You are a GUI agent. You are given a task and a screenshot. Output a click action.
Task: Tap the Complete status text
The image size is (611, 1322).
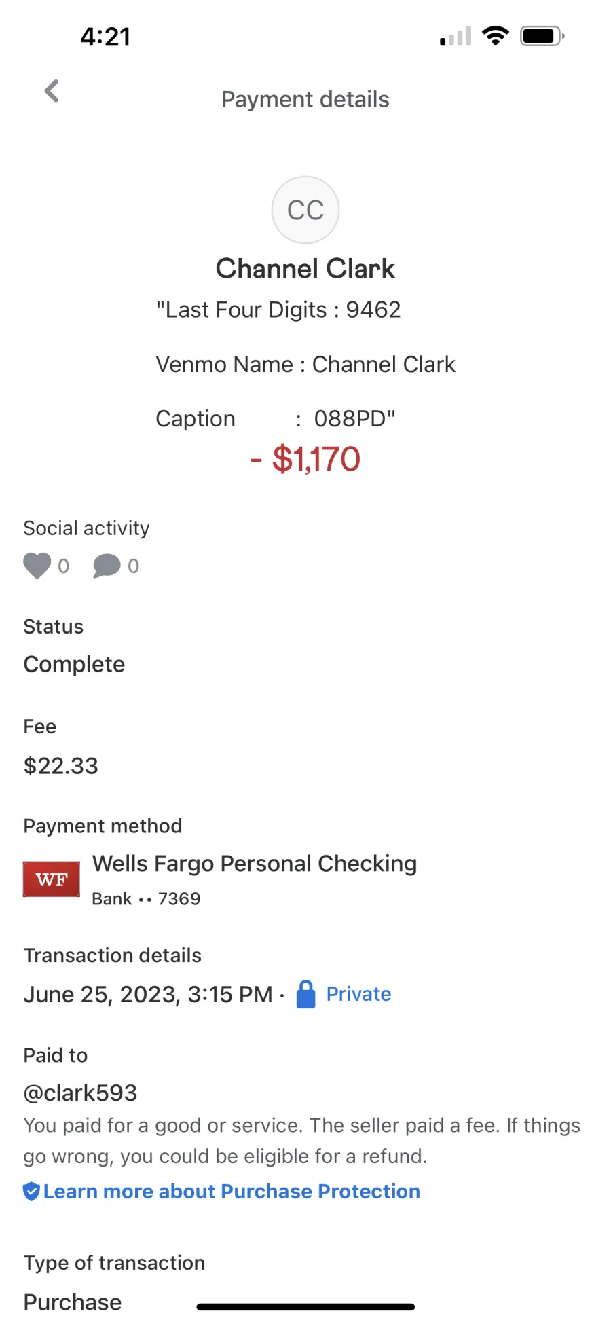click(74, 664)
